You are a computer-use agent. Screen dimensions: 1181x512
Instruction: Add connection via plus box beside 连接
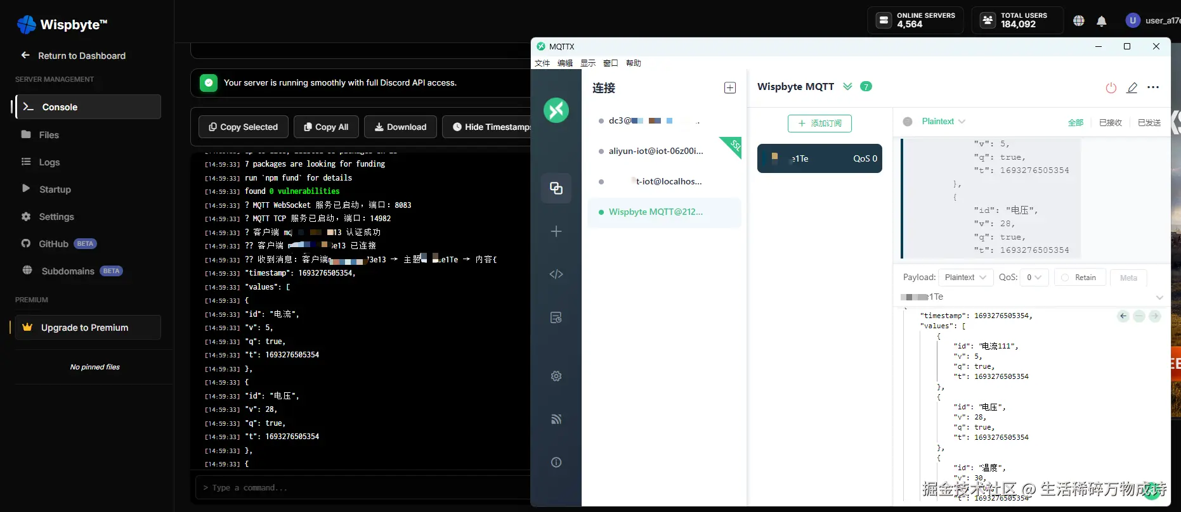click(730, 88)
